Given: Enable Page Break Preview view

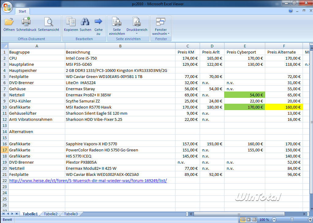Looking at the screenshot, I should coord(254,220).
